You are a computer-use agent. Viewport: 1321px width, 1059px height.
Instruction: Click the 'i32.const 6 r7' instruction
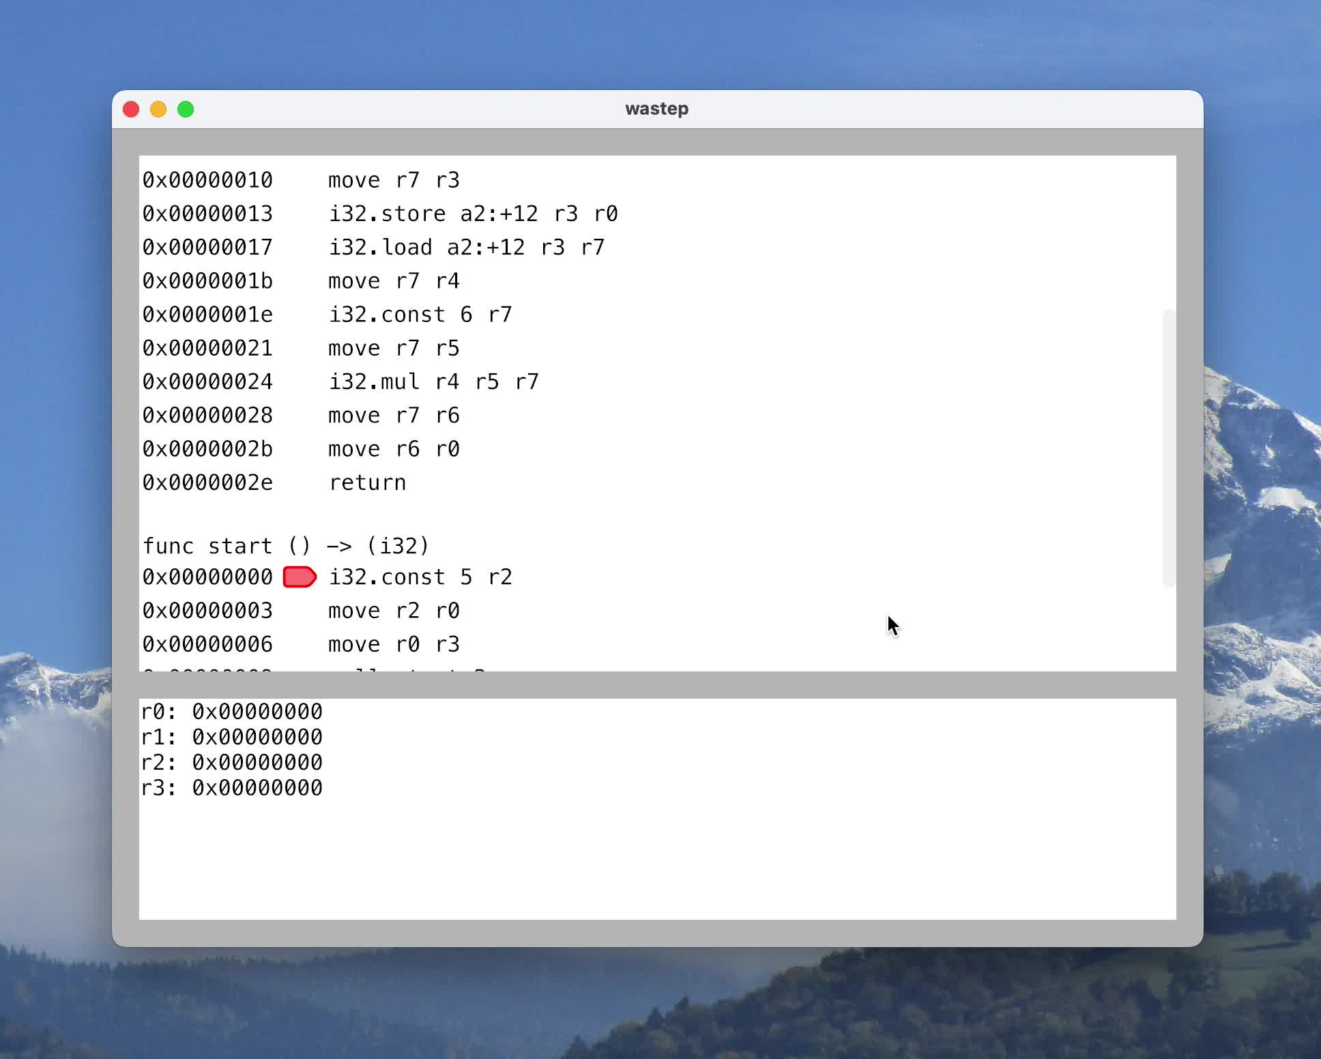[x=420, y=315]
